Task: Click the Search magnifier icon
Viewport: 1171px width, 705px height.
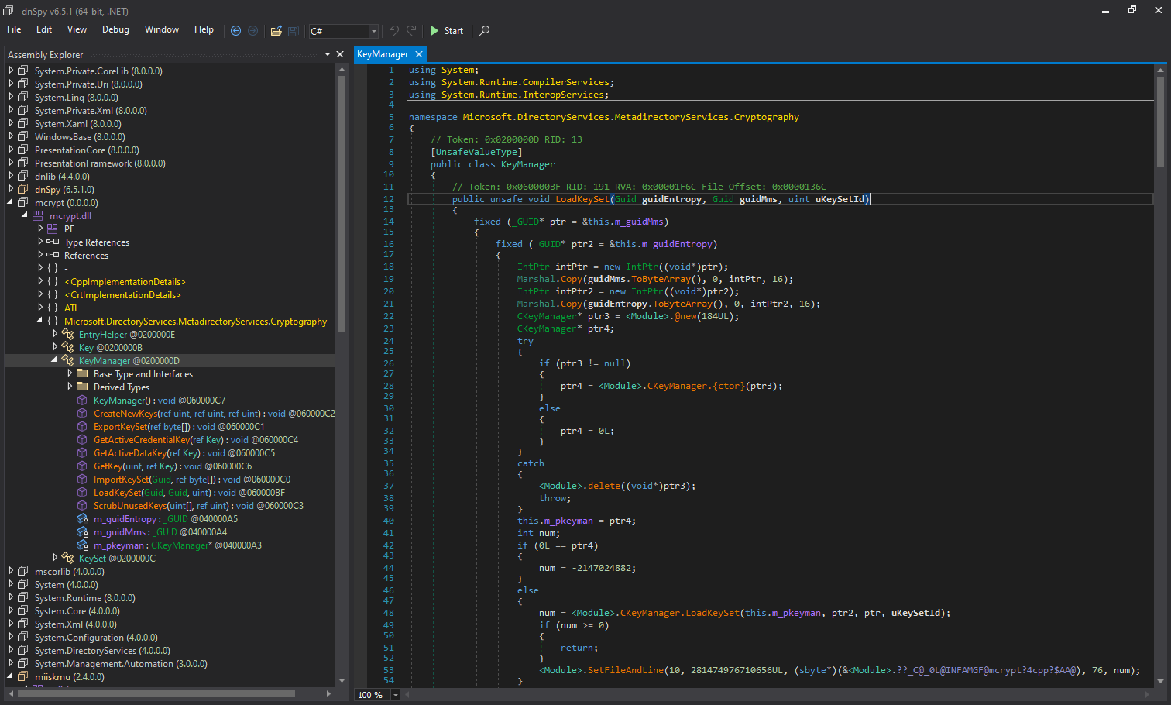Action: [x=484, y=31]
